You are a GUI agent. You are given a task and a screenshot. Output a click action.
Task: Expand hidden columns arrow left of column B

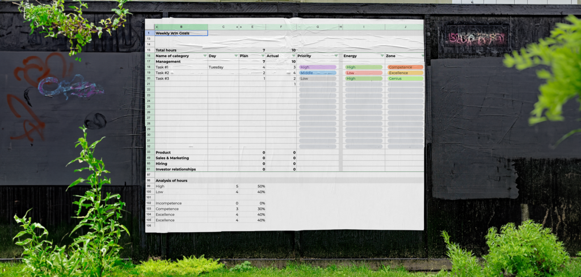(x=157, y=27)
